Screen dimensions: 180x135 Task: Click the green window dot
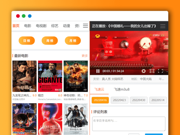click(x=24, y=16)
